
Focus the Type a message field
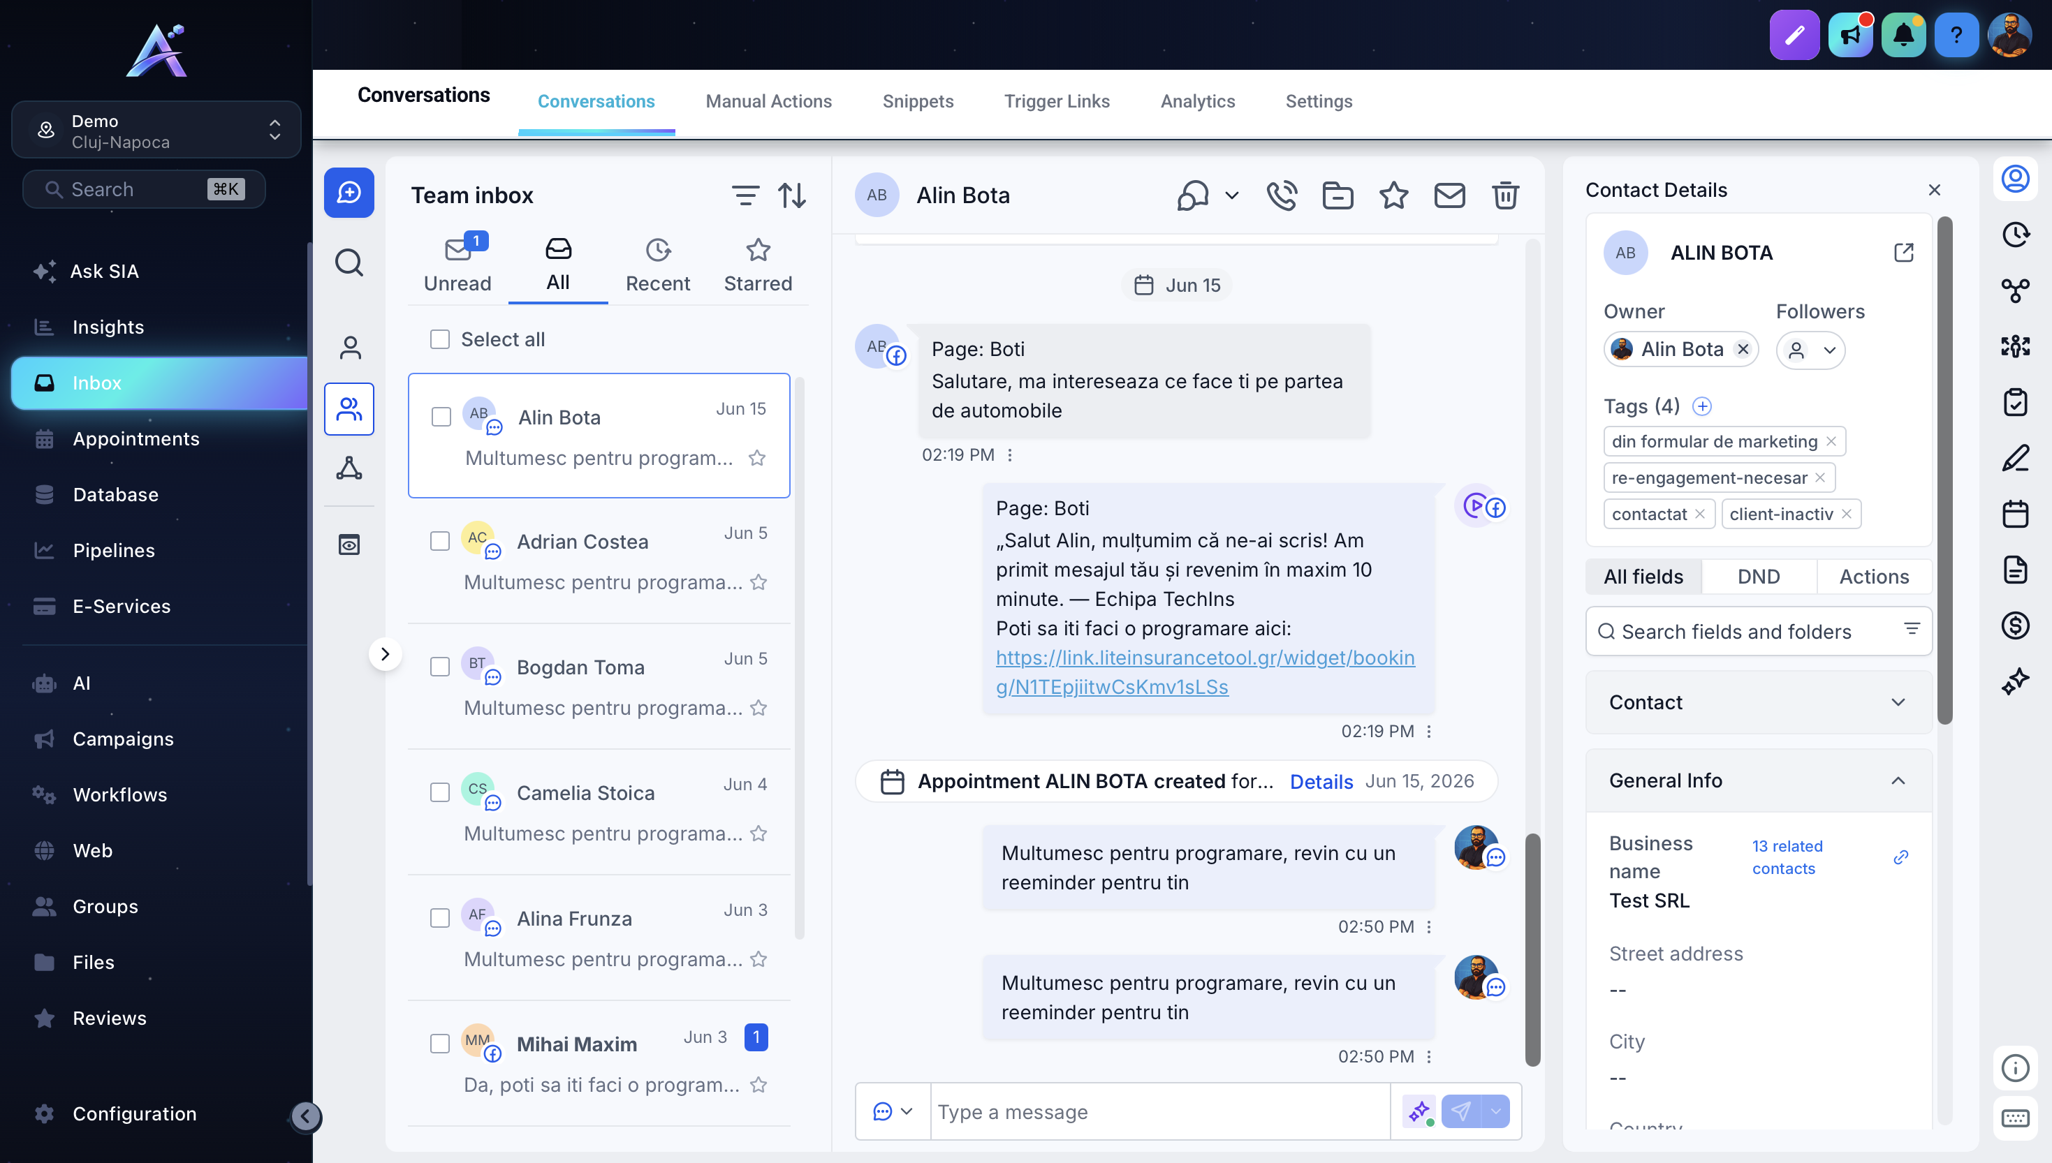tap(1159, 1111)
